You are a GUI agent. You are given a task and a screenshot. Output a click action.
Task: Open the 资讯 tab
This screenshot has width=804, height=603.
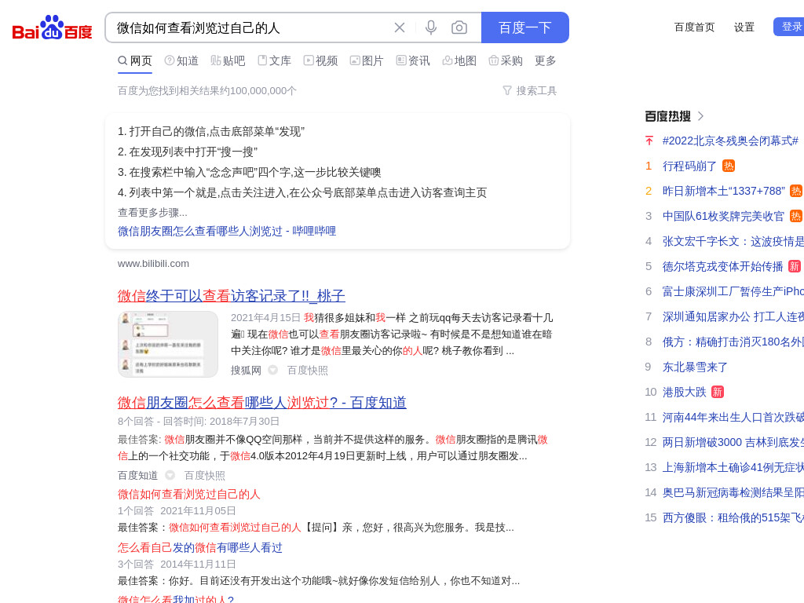coord(413,61)
